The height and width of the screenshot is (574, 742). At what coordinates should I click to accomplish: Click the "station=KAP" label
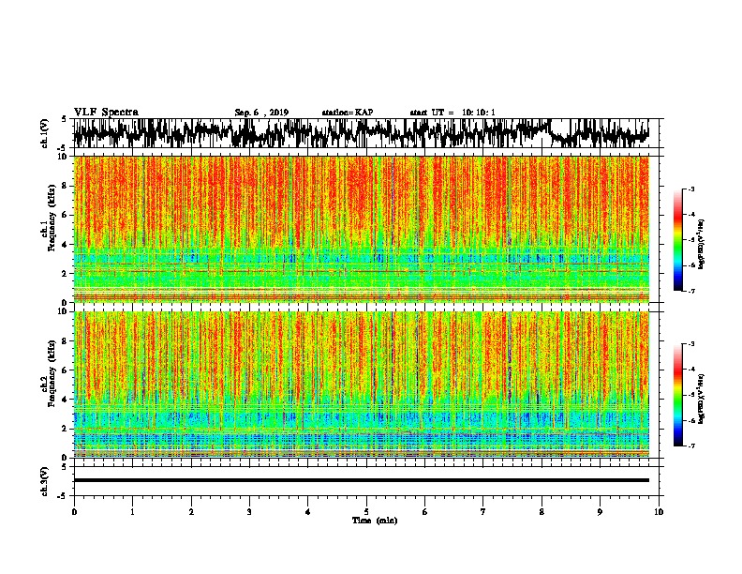[348, 113]
